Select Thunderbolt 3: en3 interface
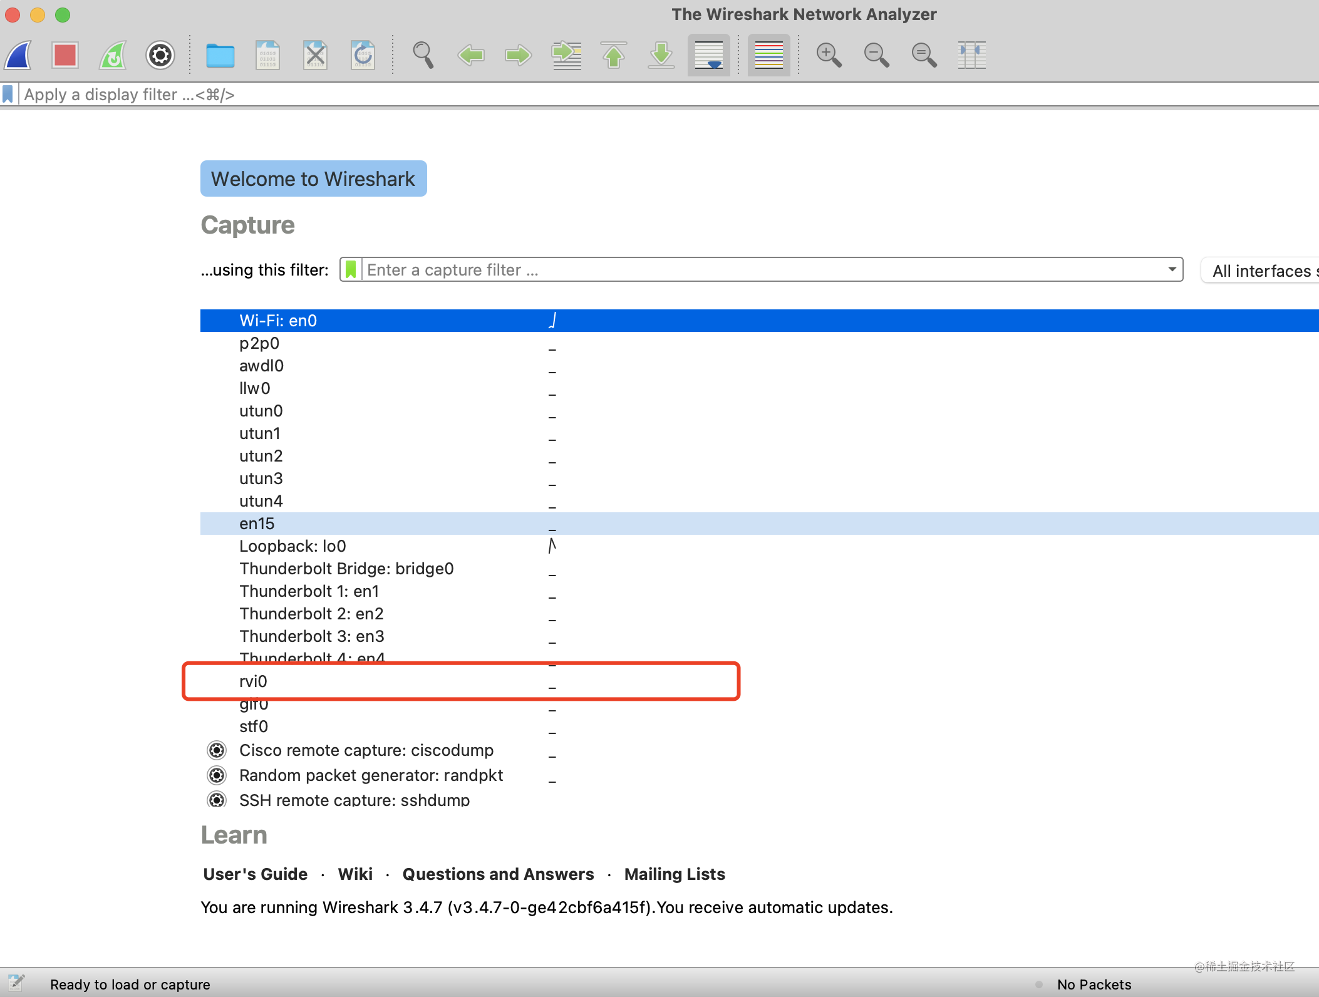This screenshot has height=997, width=1319. coord(760,636)
